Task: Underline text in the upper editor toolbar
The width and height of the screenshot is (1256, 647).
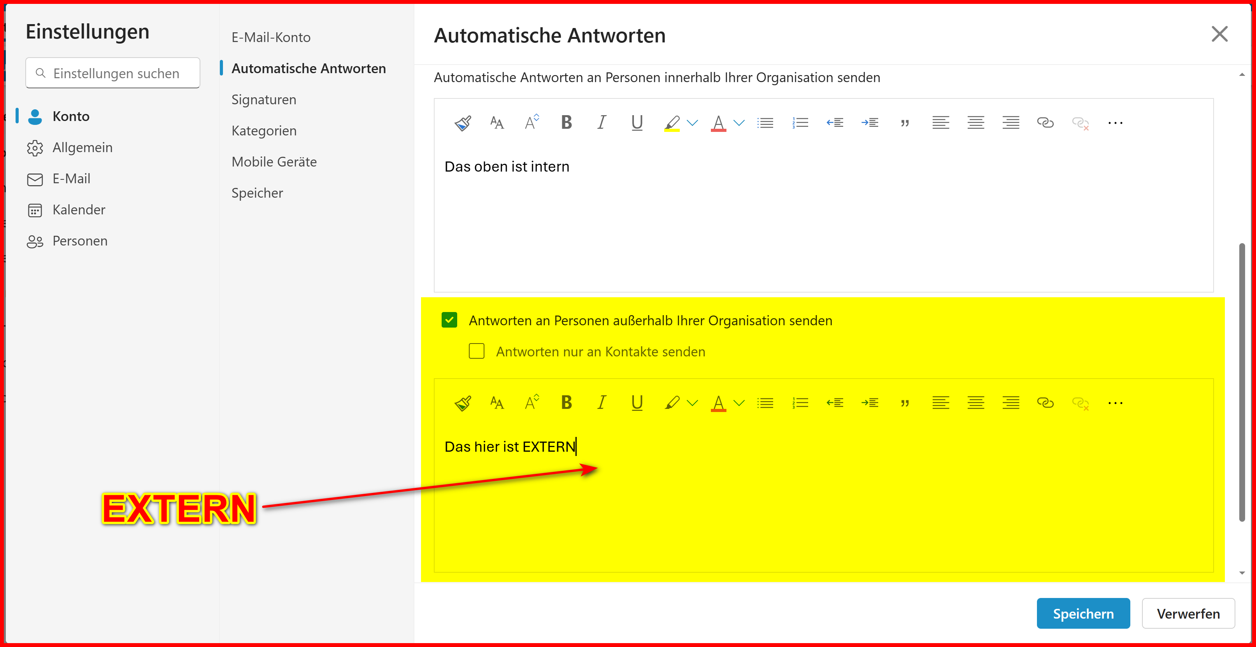Action: coord(637,123)
